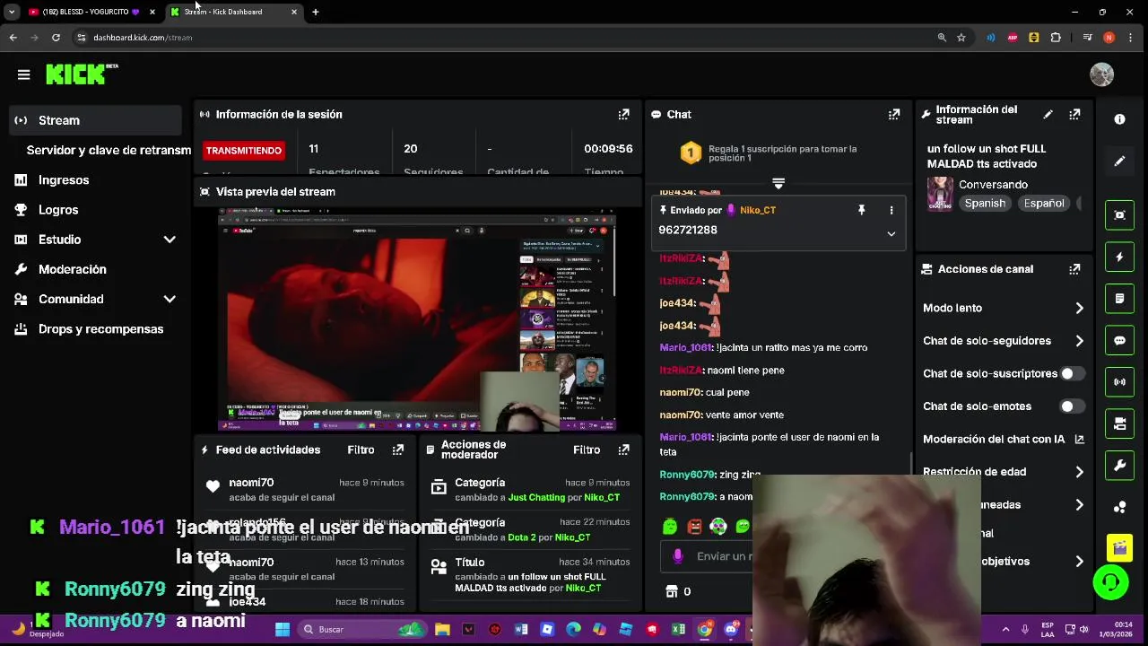The image size is (1148, 646).
Task: Click the info icon in right sidebar
Action: pos(1119,119)
